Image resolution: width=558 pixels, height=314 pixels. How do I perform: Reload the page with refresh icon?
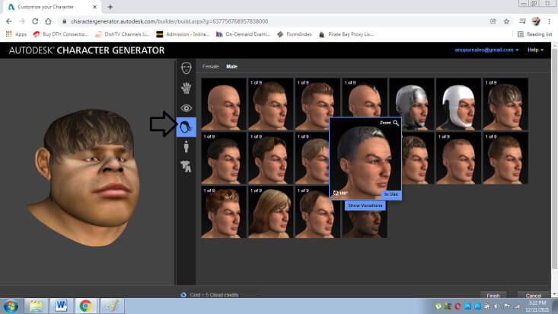tap(35, 21)
